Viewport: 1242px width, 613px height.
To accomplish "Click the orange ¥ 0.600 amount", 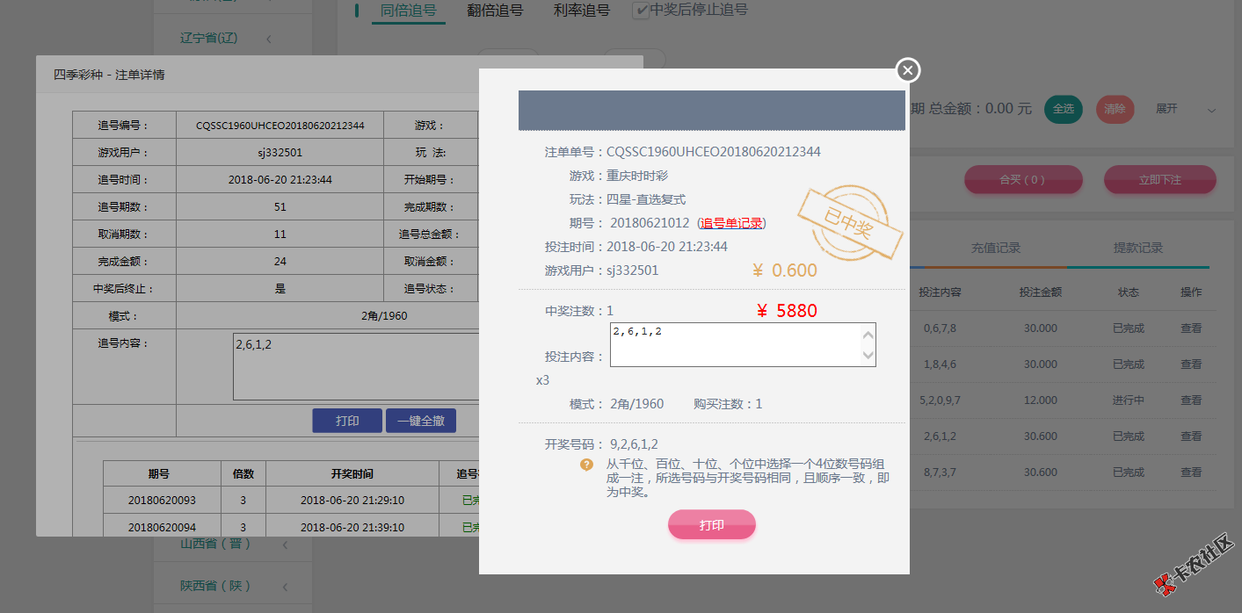I will (x=784, y=270).
